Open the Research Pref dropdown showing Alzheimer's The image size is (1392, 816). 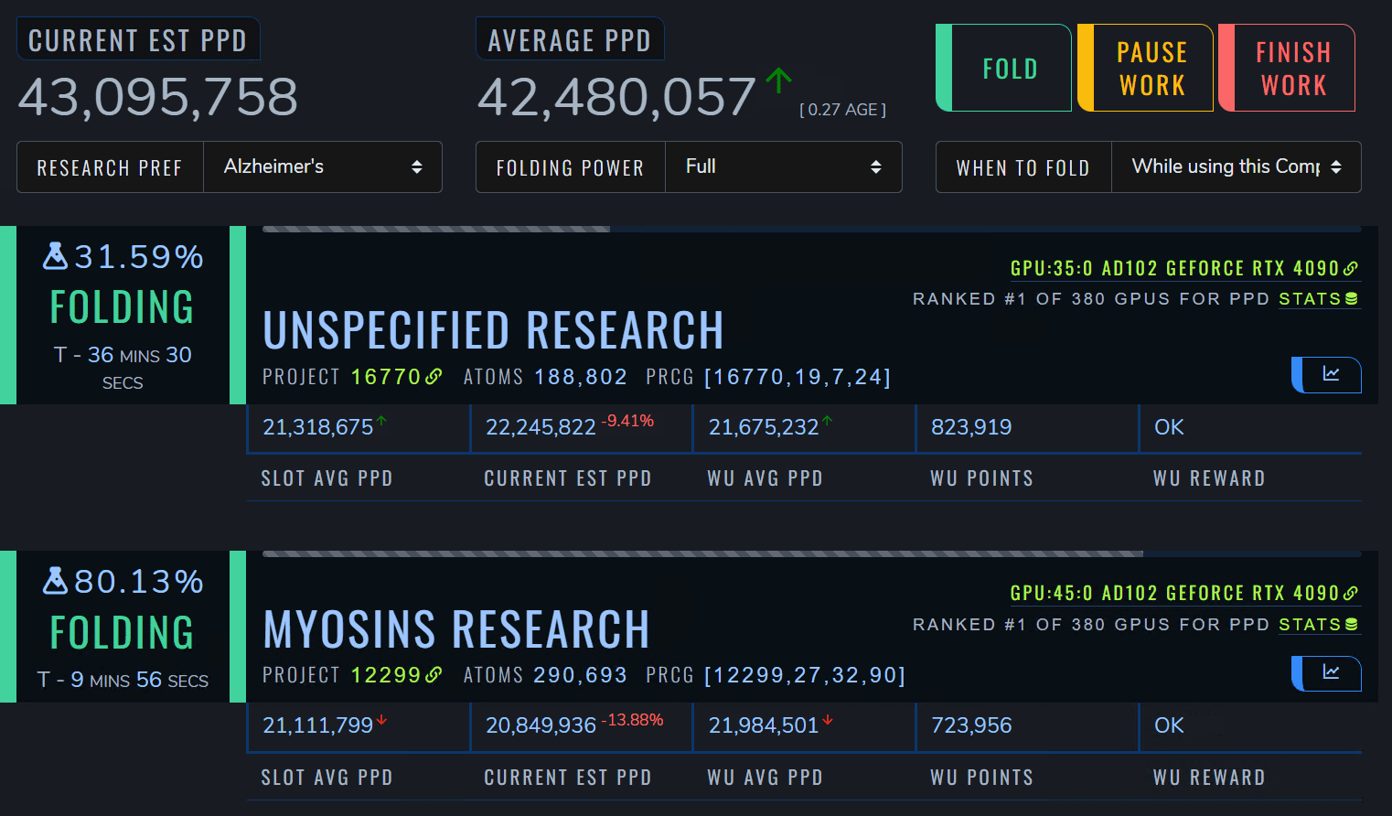coord(322,166)
